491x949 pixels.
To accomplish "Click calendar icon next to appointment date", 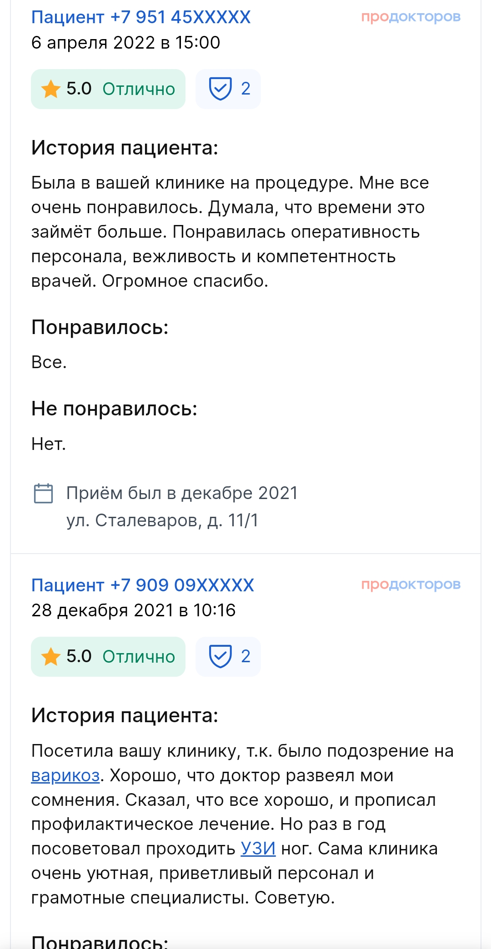I will (x=44, y=493).
